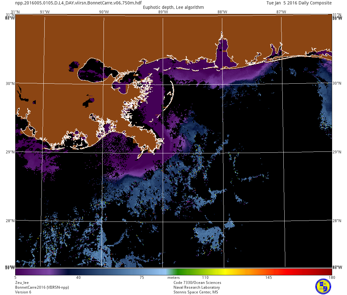Image resolution: width=347 pixels, height=295 pixels.
Task: Click the 'Stennis Space Center, MS' text
Action: pyautogui.click(x=196, y=292)
